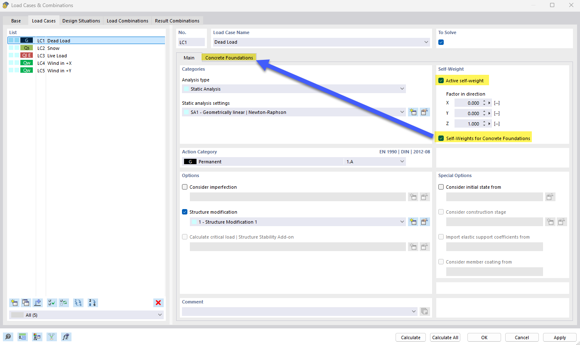Open Z factor unit arrow menu
The height and width of the screenshot is (345, 580).
tap(489, 124)
